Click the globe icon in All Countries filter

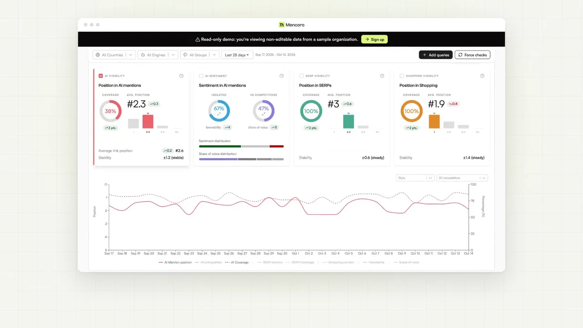click(x=97, y=55)
